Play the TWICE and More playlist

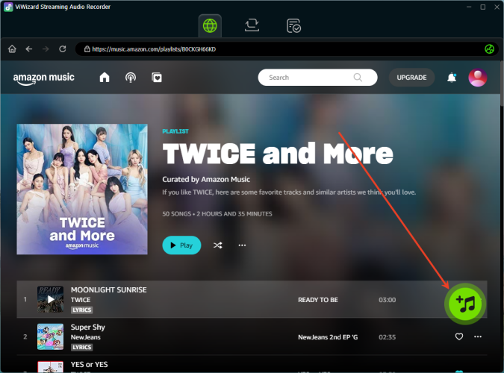tap(181, 245)
